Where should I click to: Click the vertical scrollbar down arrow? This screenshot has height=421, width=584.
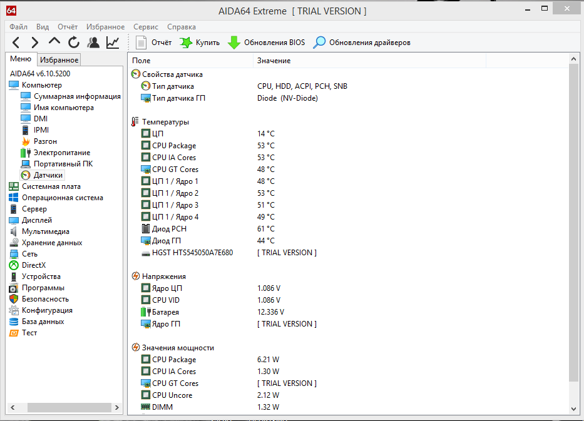tap(573, 408)
